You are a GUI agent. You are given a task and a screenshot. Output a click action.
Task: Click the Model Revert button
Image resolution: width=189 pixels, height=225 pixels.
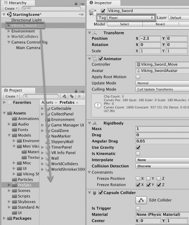pos(160,24)
